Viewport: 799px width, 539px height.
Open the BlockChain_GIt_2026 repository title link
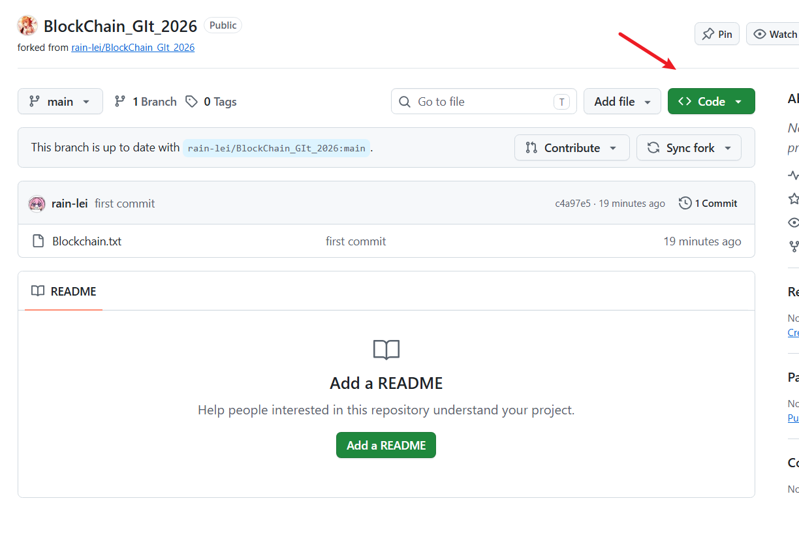pyautogui.click(x=120, y=26)
